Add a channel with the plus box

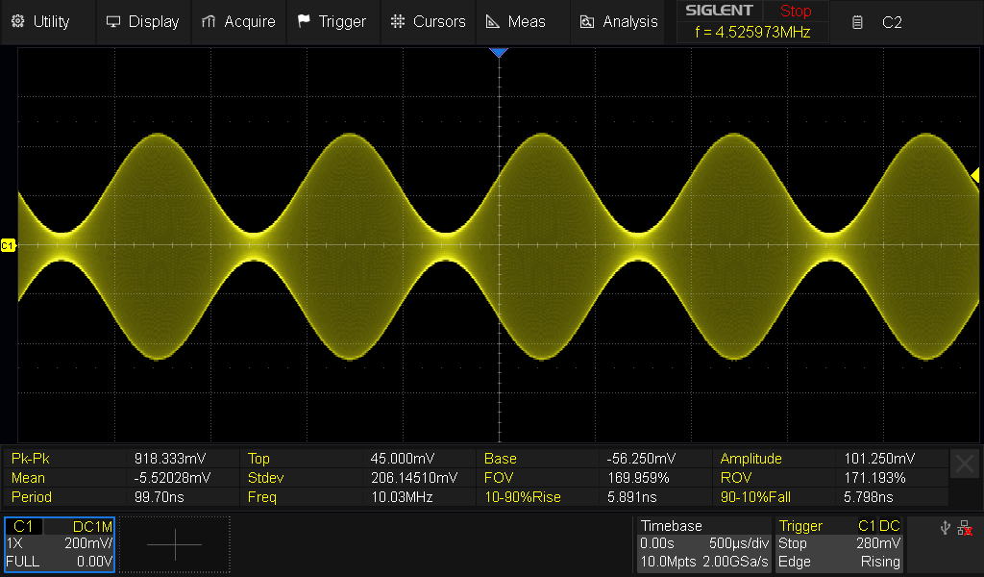tap(175, 544)
